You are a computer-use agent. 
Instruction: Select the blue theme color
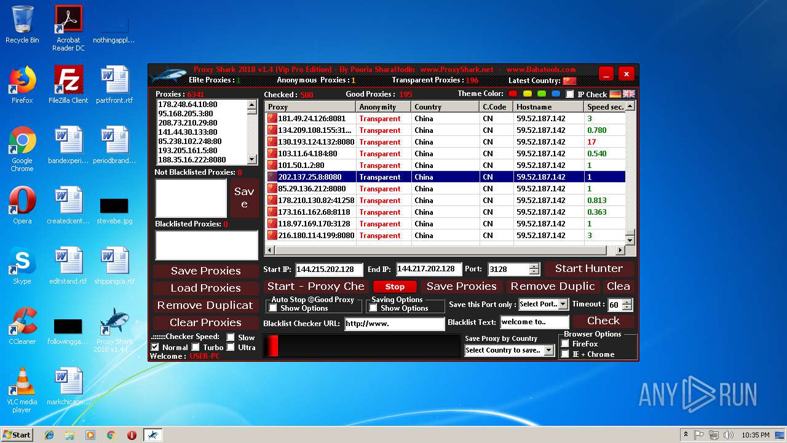(x=556, y=94)
